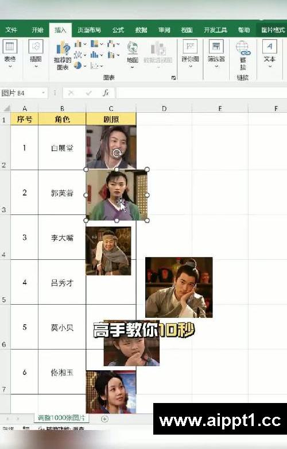Open the 迷你图 sparklines icon
287x449 pixels.
(190, 47)
